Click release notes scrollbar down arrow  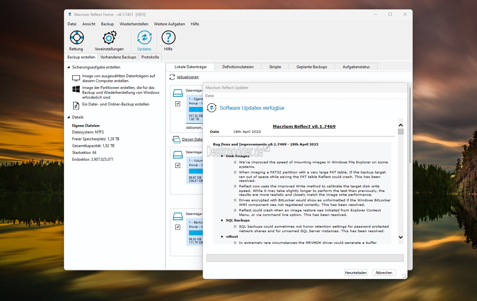(401, 237)
